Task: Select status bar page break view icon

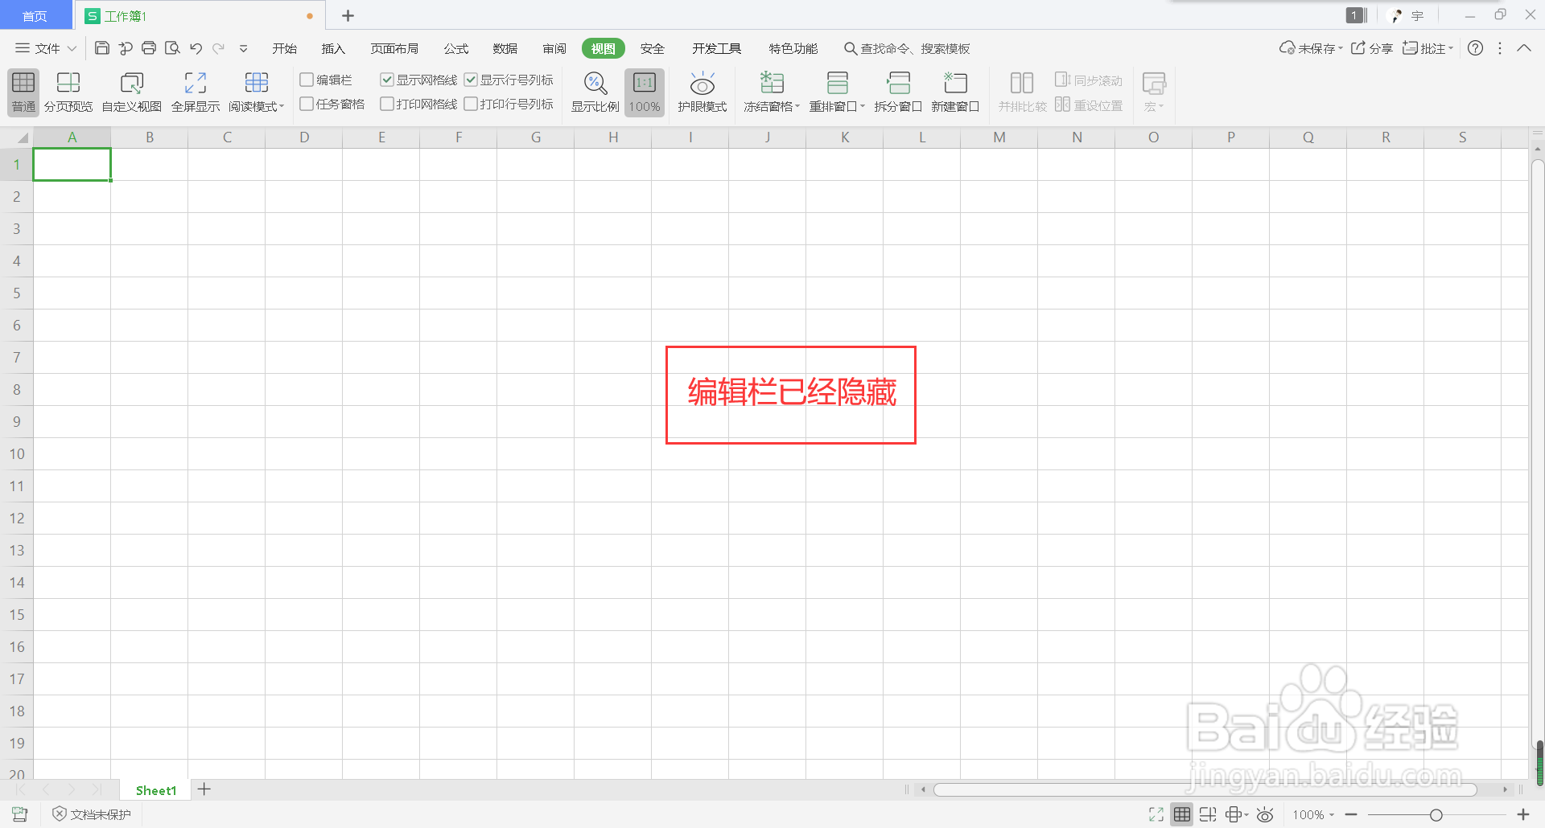Action: [x=1208, y=814]
